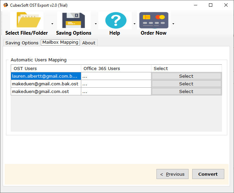The image size is (234, 193).
Task: Select the Mailbox Mapping tab
Action: (x=60, y=42)
